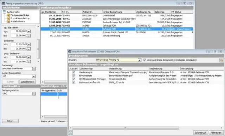The image size is (225, 136).
Task: Select the order row F100468 dated 15.06.2011
Action: 117,26
